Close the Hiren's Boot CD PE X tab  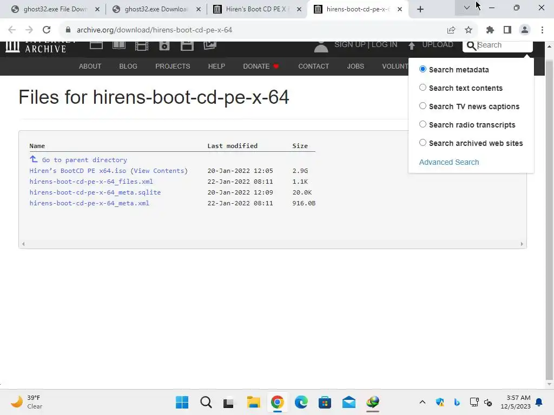(x=299, y=9)
